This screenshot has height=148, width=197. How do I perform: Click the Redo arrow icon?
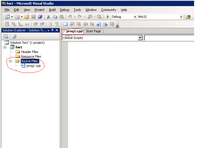[80, 17]
